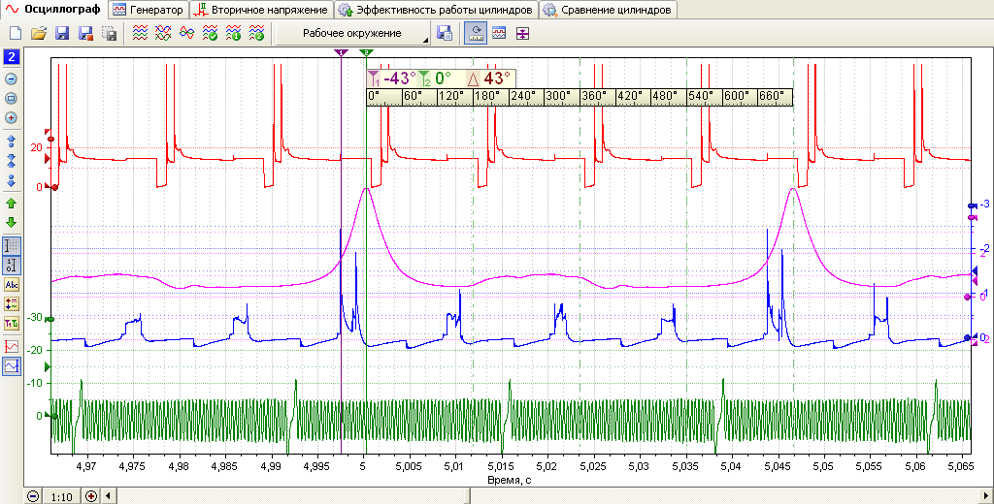Screen dimensions: 994x504
Task: Click the green channel zero level marker
Action: pos(54,416)
